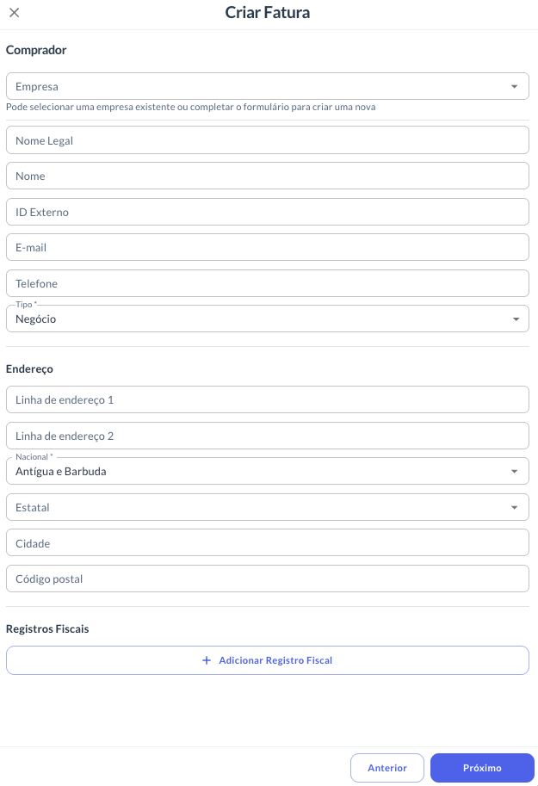538x786 pixels.
Task: Click Linha de endereço 1 field
Action: [267, 399]
